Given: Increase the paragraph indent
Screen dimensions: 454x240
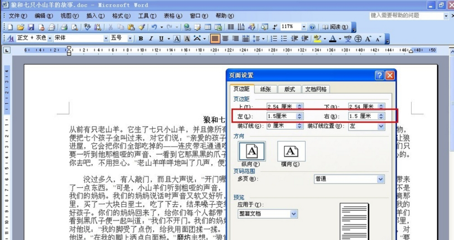Looking at the screenshot, I should pyautogui.click(x=305, y=38).
